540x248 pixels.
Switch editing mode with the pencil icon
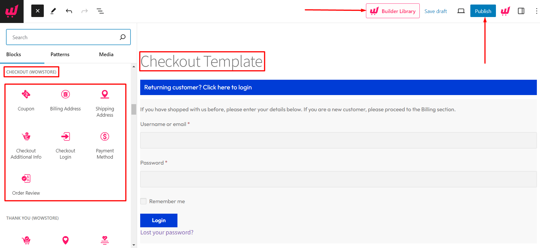(x=53, y=11)
